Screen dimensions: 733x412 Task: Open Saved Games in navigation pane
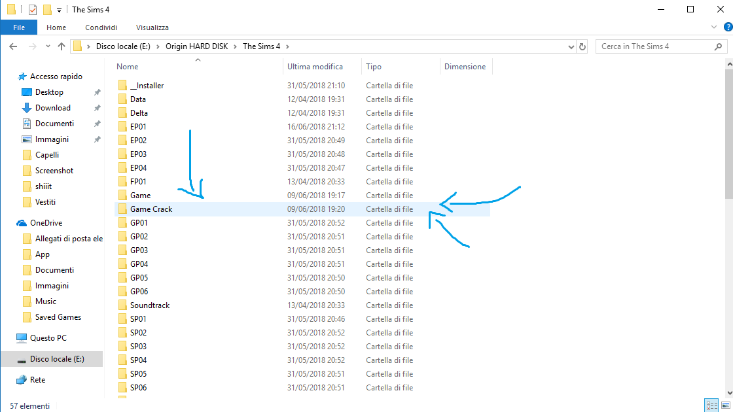[x=58, y=317]
